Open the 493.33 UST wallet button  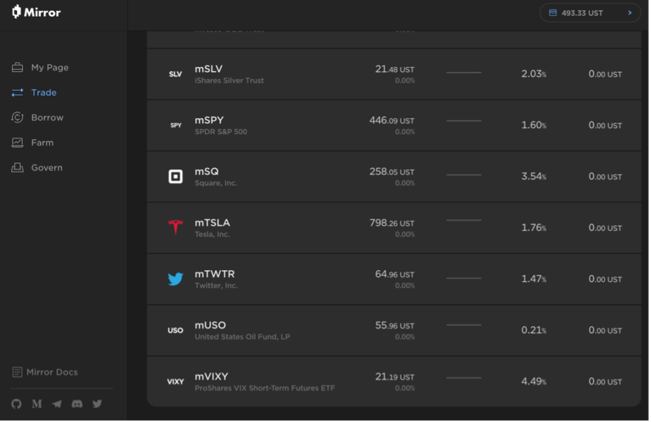(591, 13)
